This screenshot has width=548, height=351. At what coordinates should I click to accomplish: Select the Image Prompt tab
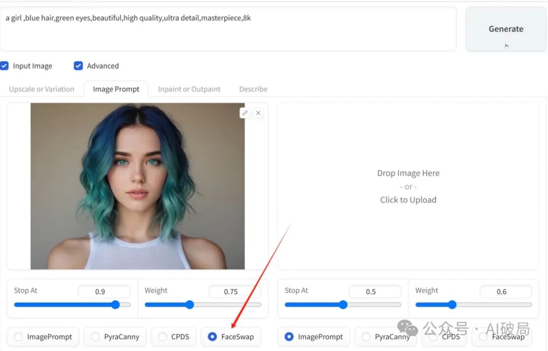[116, 89]
